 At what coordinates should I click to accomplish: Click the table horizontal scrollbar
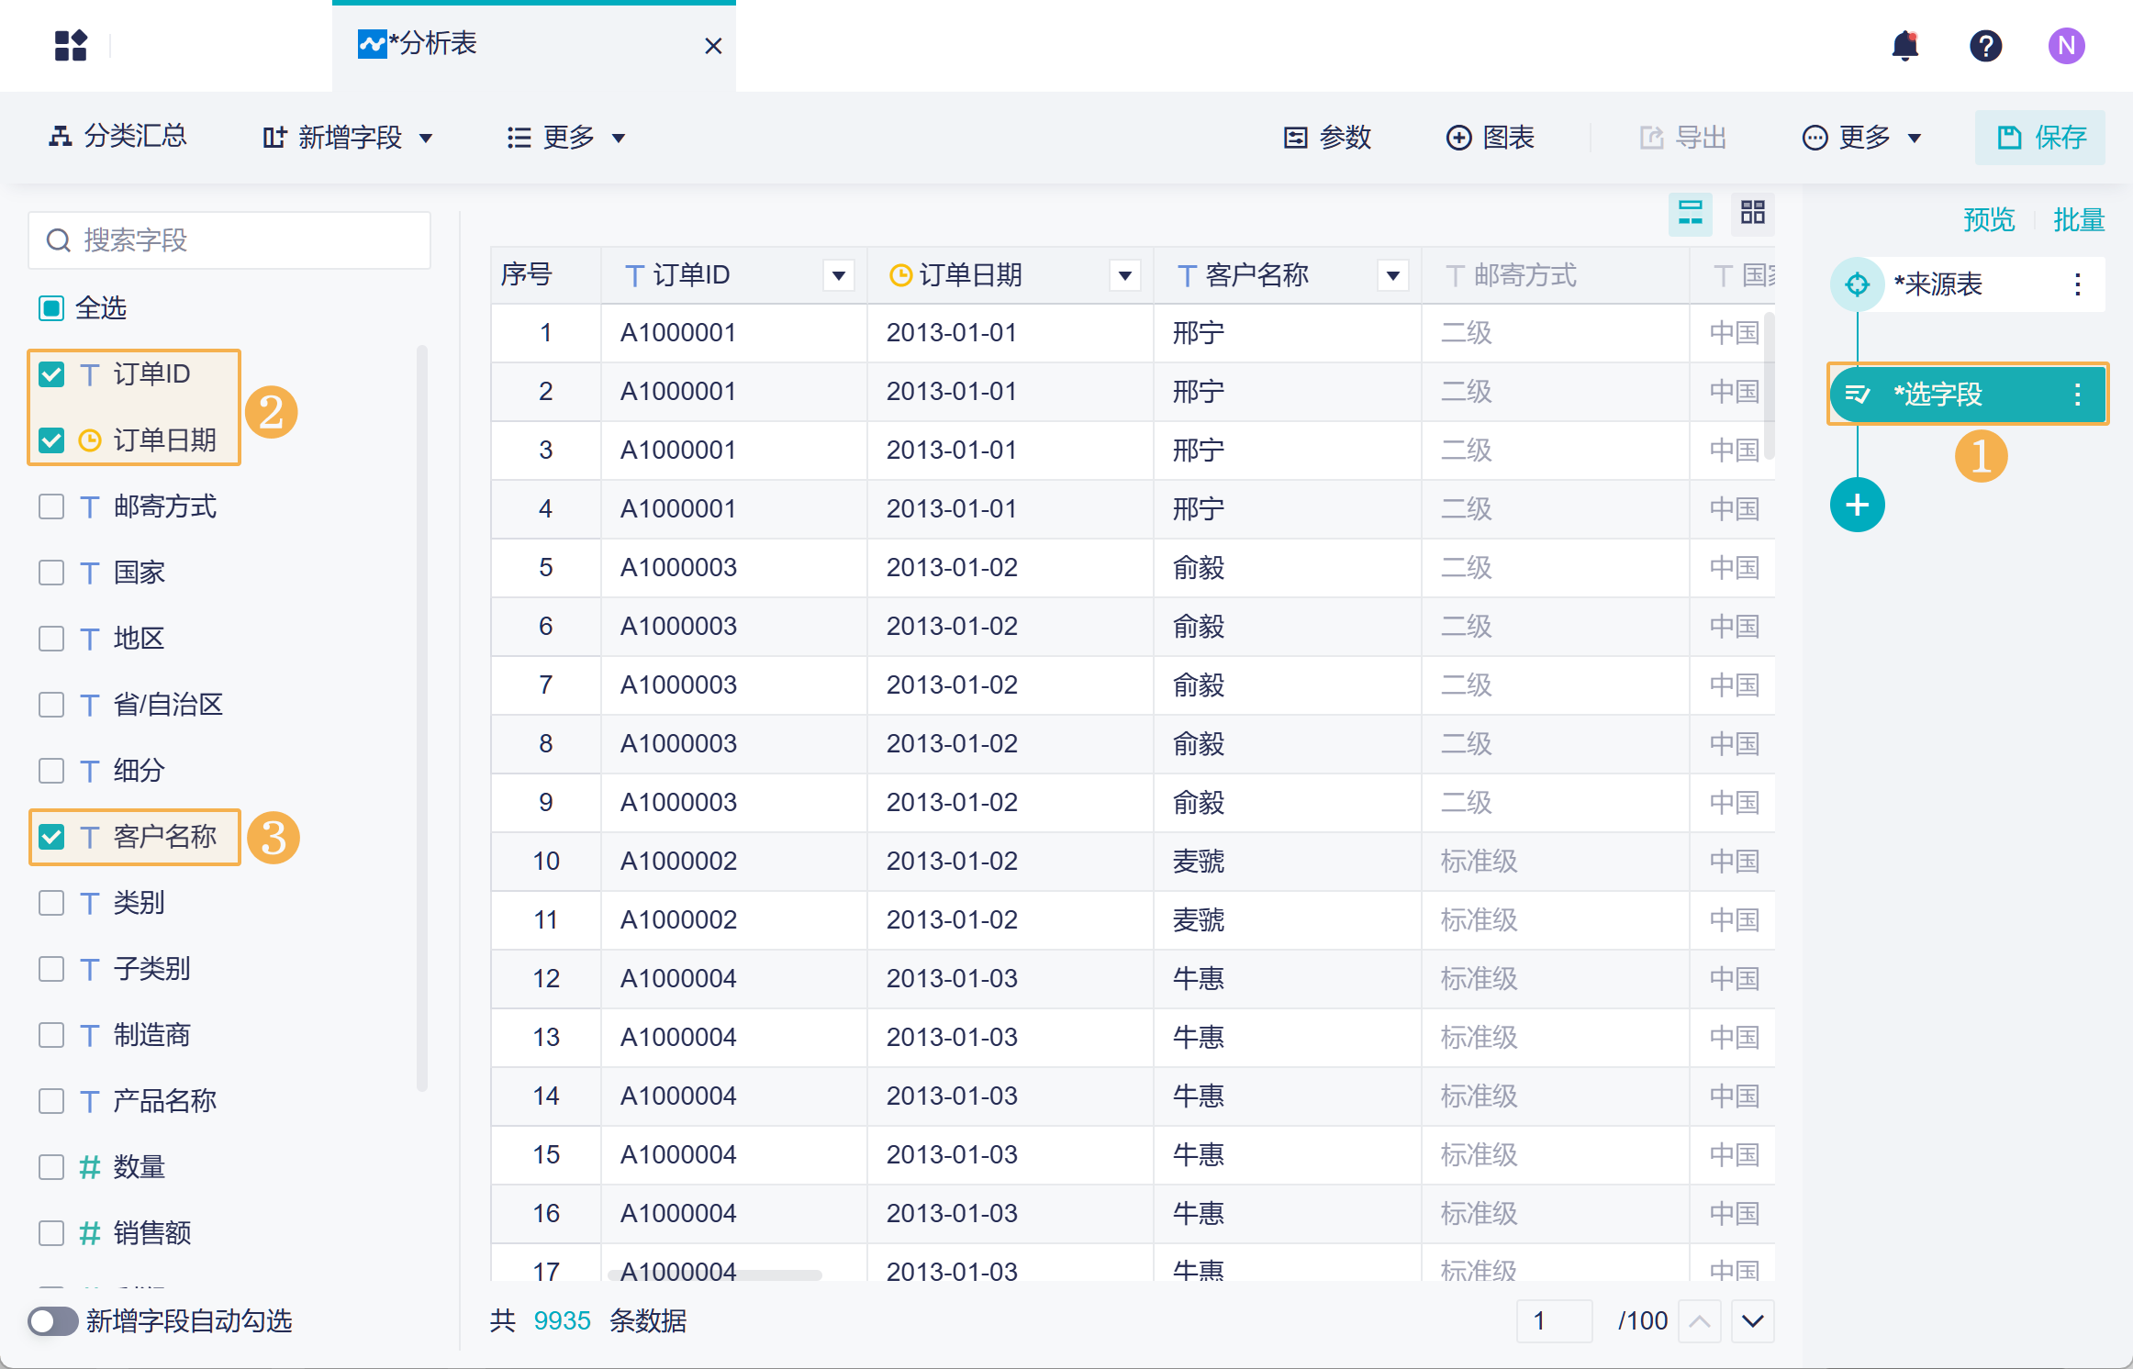[715, 1274]
